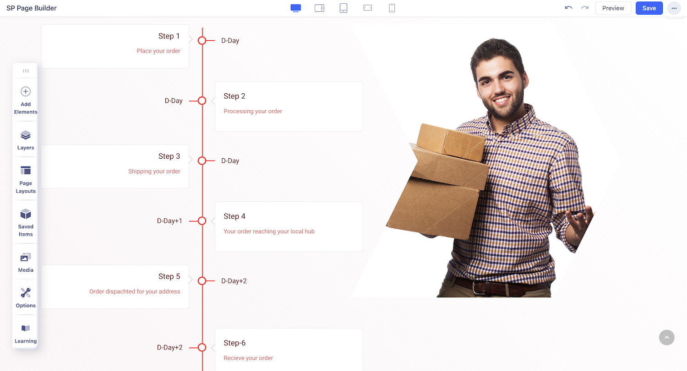Open the Layers panel
The height and width of the screenshot is (371, 687).
pos(26,140)
